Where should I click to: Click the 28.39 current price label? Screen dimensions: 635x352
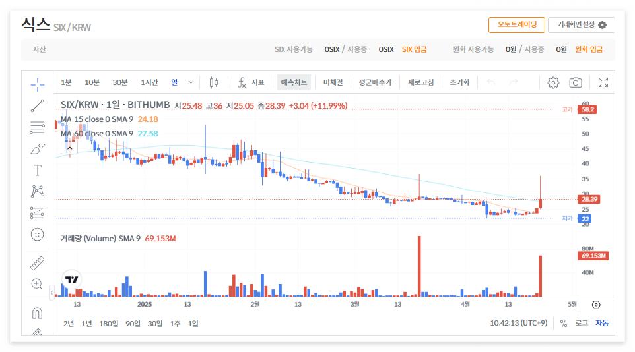tap(589, 200)
